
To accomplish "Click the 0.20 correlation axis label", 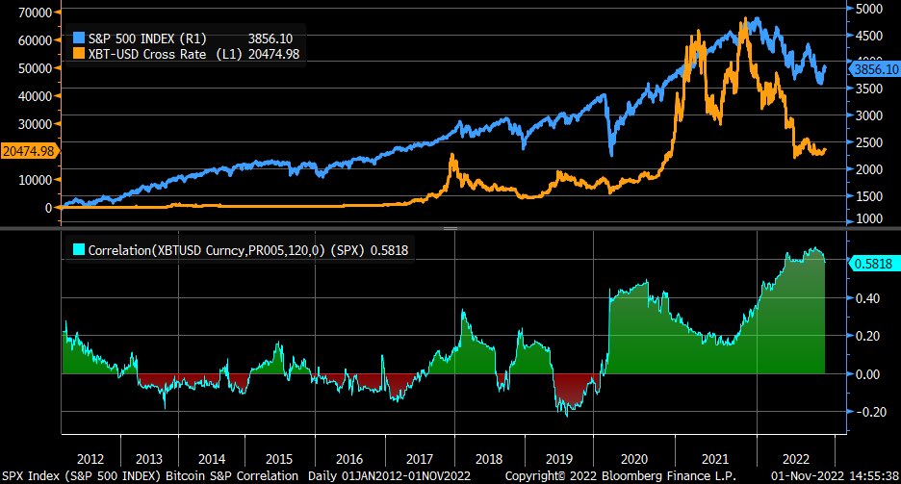I will (867, 336).
